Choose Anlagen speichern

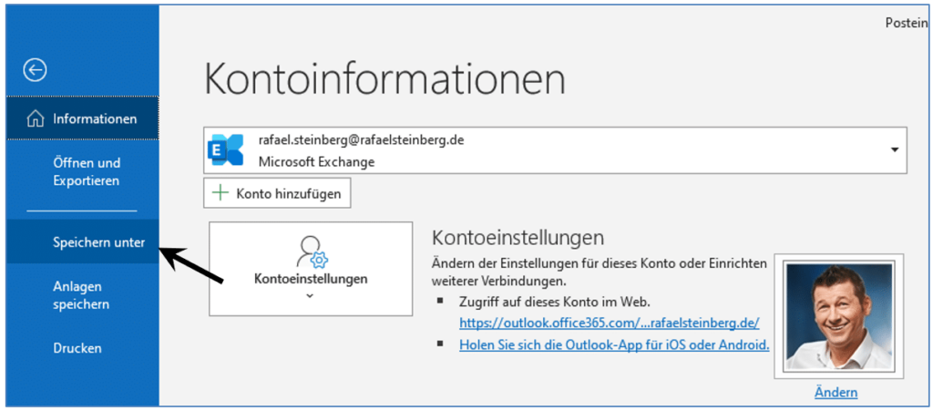point(83,295)
